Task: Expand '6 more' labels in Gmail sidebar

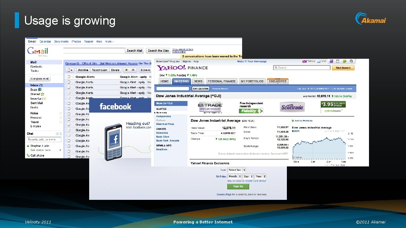Action: [x=36, y=126]
